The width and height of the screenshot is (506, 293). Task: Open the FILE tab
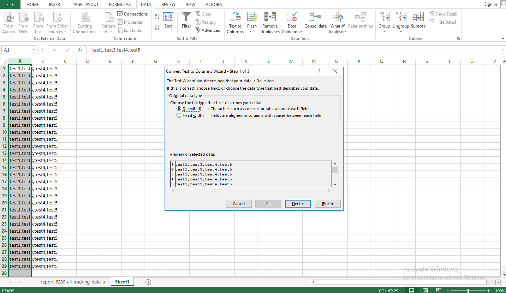pyautogui.click(x=10, y=4)
